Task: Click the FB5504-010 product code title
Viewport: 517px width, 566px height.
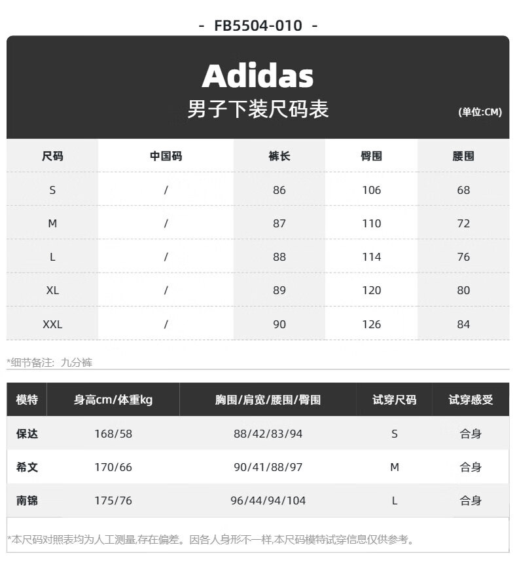Action: 258,26
